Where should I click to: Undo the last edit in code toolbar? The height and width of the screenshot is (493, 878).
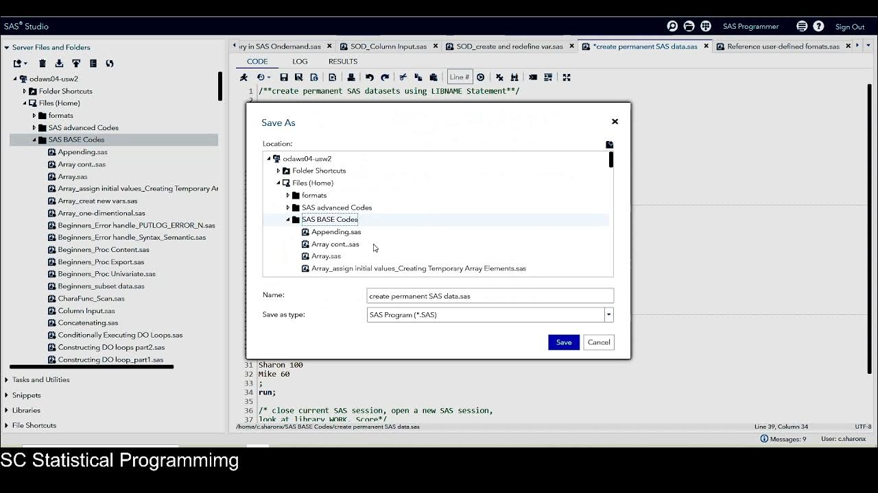(x=369, y=77)
